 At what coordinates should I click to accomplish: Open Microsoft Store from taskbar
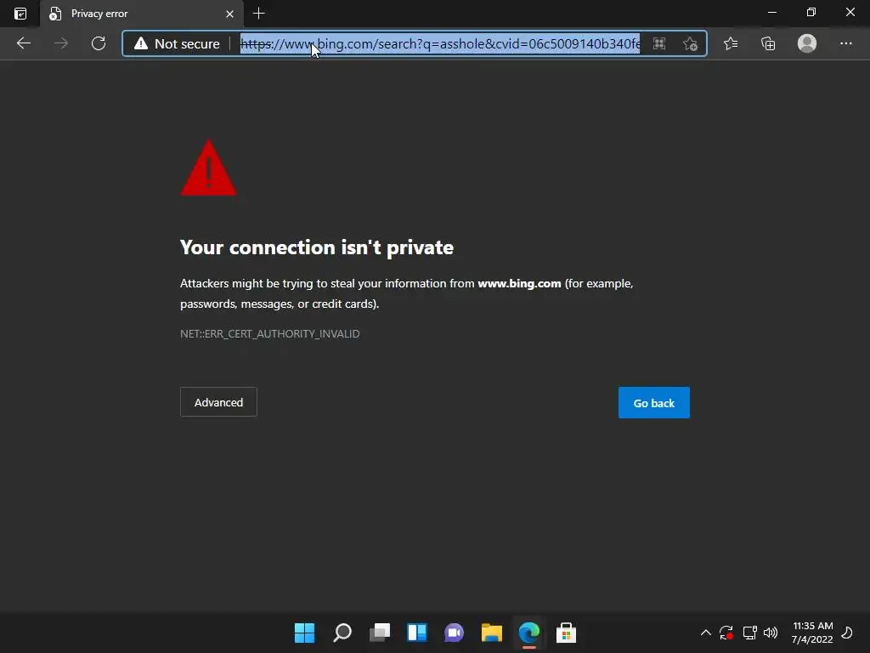pyautogui.click(x=566, y=633)
